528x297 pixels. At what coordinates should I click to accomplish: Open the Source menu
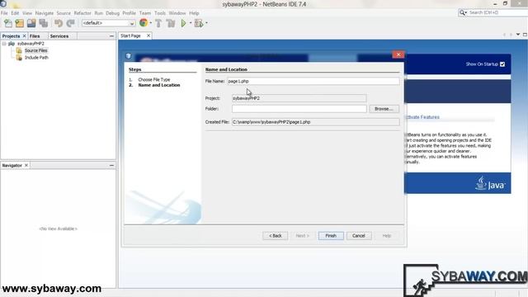[x=64, y=13]
